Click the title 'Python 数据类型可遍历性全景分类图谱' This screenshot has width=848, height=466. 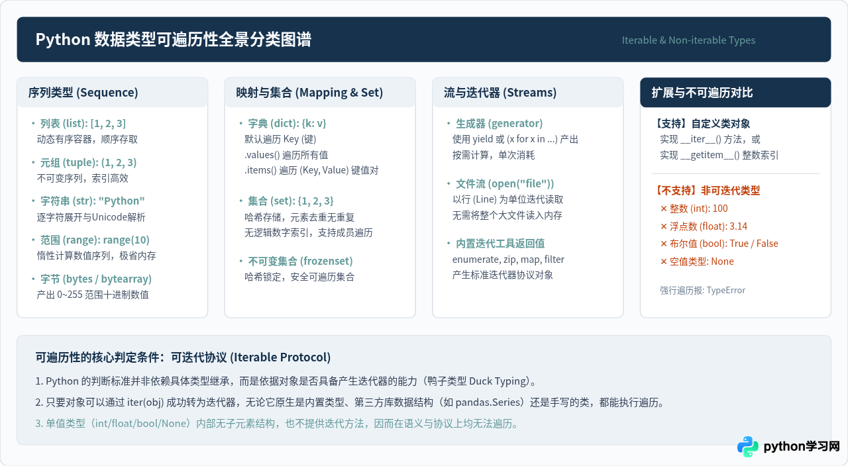coord(174,40)
